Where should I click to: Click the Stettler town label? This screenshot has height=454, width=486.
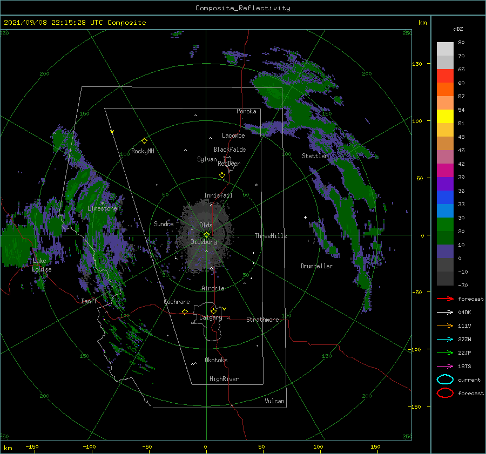tap(315, 156)
